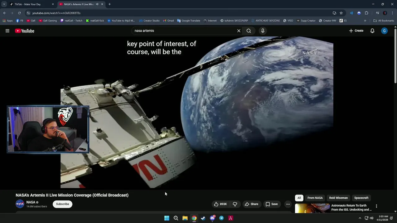This screenshot has height=223, width=397.
Task: Show hidden system tray icons
Action: 360,218
